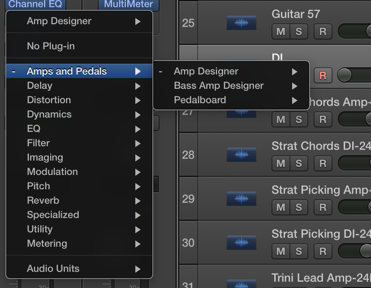Mute the Guitar 57 track
371x288 pixels.
click(281, 31)
